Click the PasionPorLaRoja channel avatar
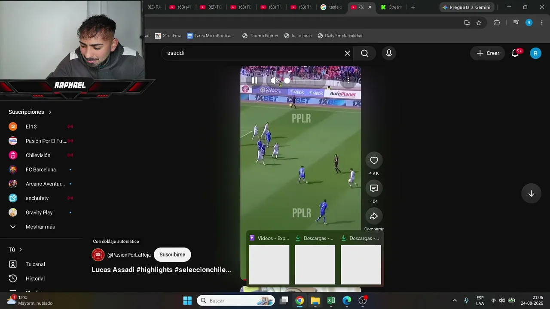The height and width of the screenshot is (309, 550). [98, 254]
